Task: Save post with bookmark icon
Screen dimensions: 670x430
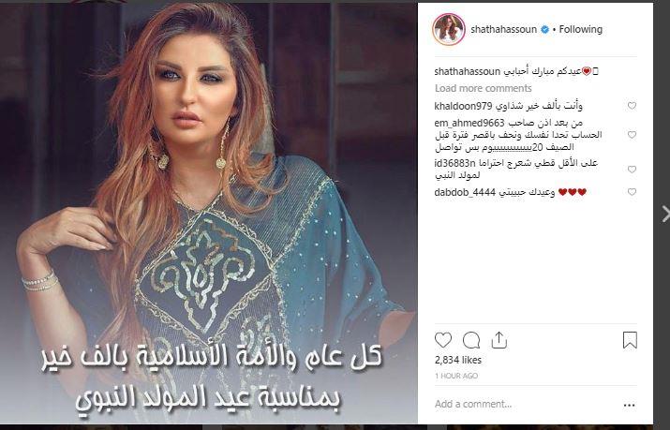Action: click(630, 340)
